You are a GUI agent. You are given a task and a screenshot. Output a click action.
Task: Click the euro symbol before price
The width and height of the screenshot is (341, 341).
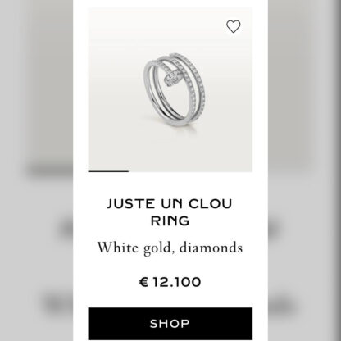[143, 282]
